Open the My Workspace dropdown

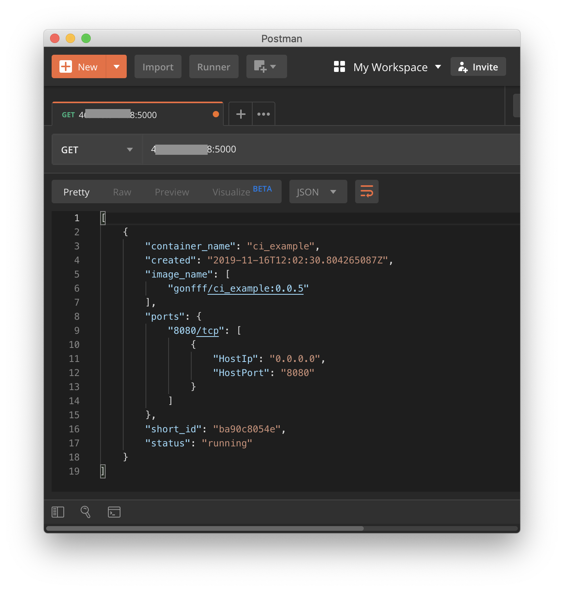click(x=397, y=67)
